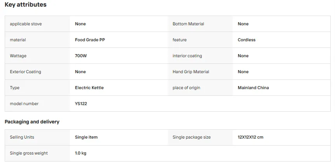335x167 pixels.
Task: Click the Mainland China origin value
Action: [x=253, y=88]
